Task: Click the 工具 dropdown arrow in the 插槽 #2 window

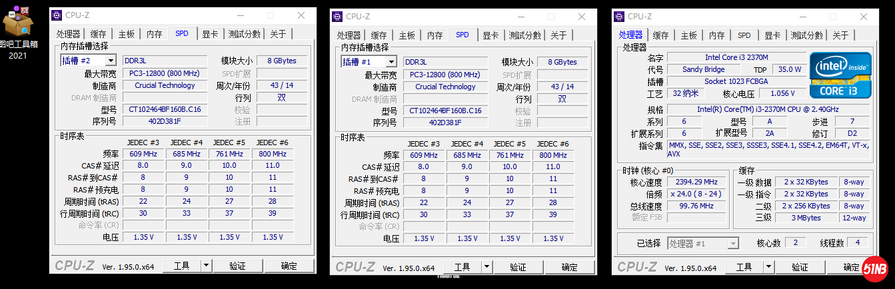Action: (206, 266)
